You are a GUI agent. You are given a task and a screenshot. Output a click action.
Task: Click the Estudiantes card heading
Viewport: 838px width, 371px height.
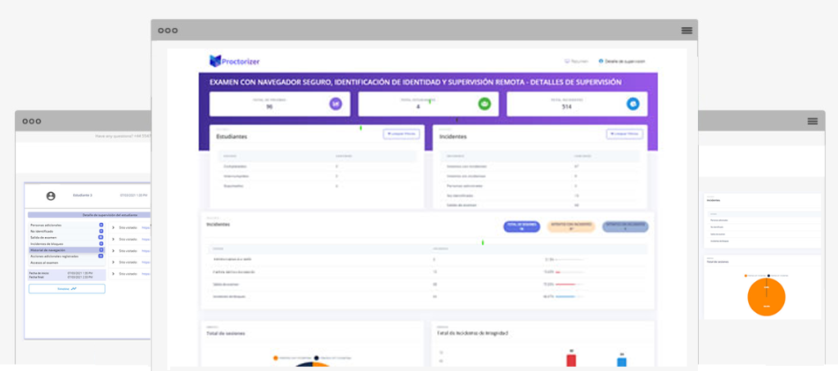coord(232,136)
